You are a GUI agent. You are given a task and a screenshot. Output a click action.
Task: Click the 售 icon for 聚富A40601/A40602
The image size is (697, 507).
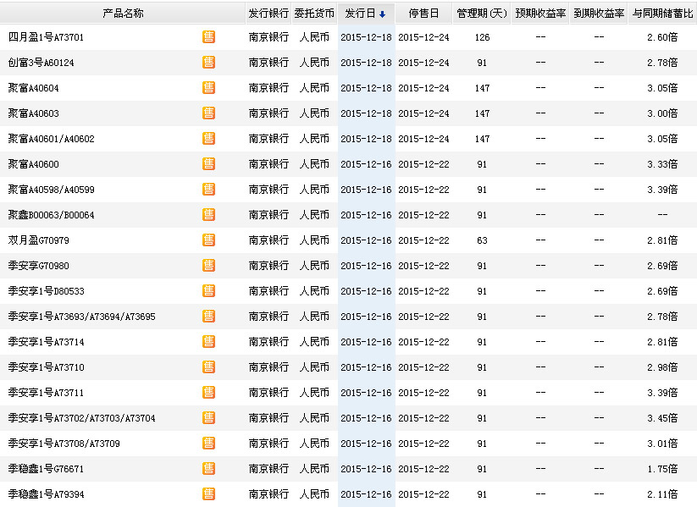pos(208,138)
